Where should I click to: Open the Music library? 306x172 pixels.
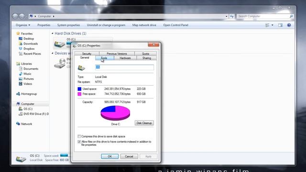(x=27, y=74)
